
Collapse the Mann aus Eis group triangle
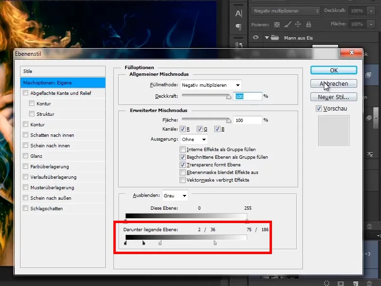point(267,38)
